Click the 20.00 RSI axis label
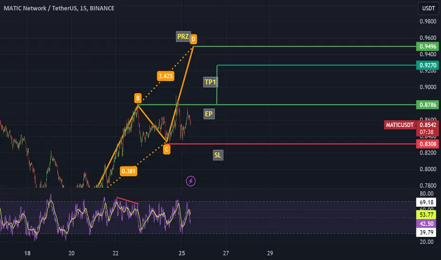Viewport: 441px width, 260px height. [x=427, y=242]
